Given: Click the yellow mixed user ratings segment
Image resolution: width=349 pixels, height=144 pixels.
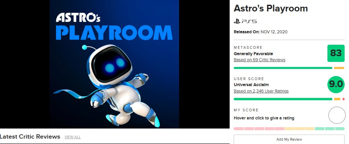Looking at the screenshot, I should click(337, 99).
